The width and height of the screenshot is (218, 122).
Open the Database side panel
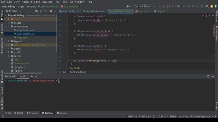pos(217,17)
